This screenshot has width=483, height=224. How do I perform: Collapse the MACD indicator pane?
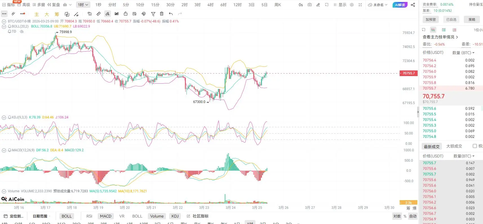[4, 150]
